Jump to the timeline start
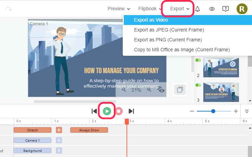This screenshot has width=252, height=157. (94, 111)
